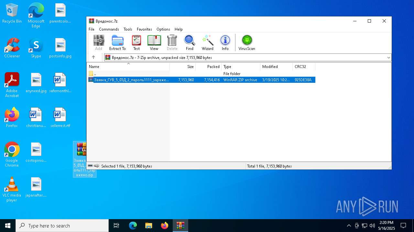Select postsinfo.jpg desktop file
This screenshot has height=232, width=414.
(60, 48)
